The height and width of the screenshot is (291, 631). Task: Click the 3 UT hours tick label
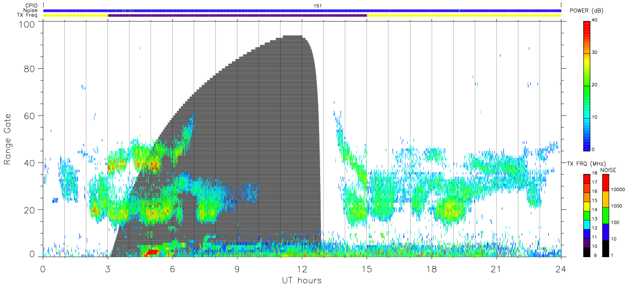108,269
